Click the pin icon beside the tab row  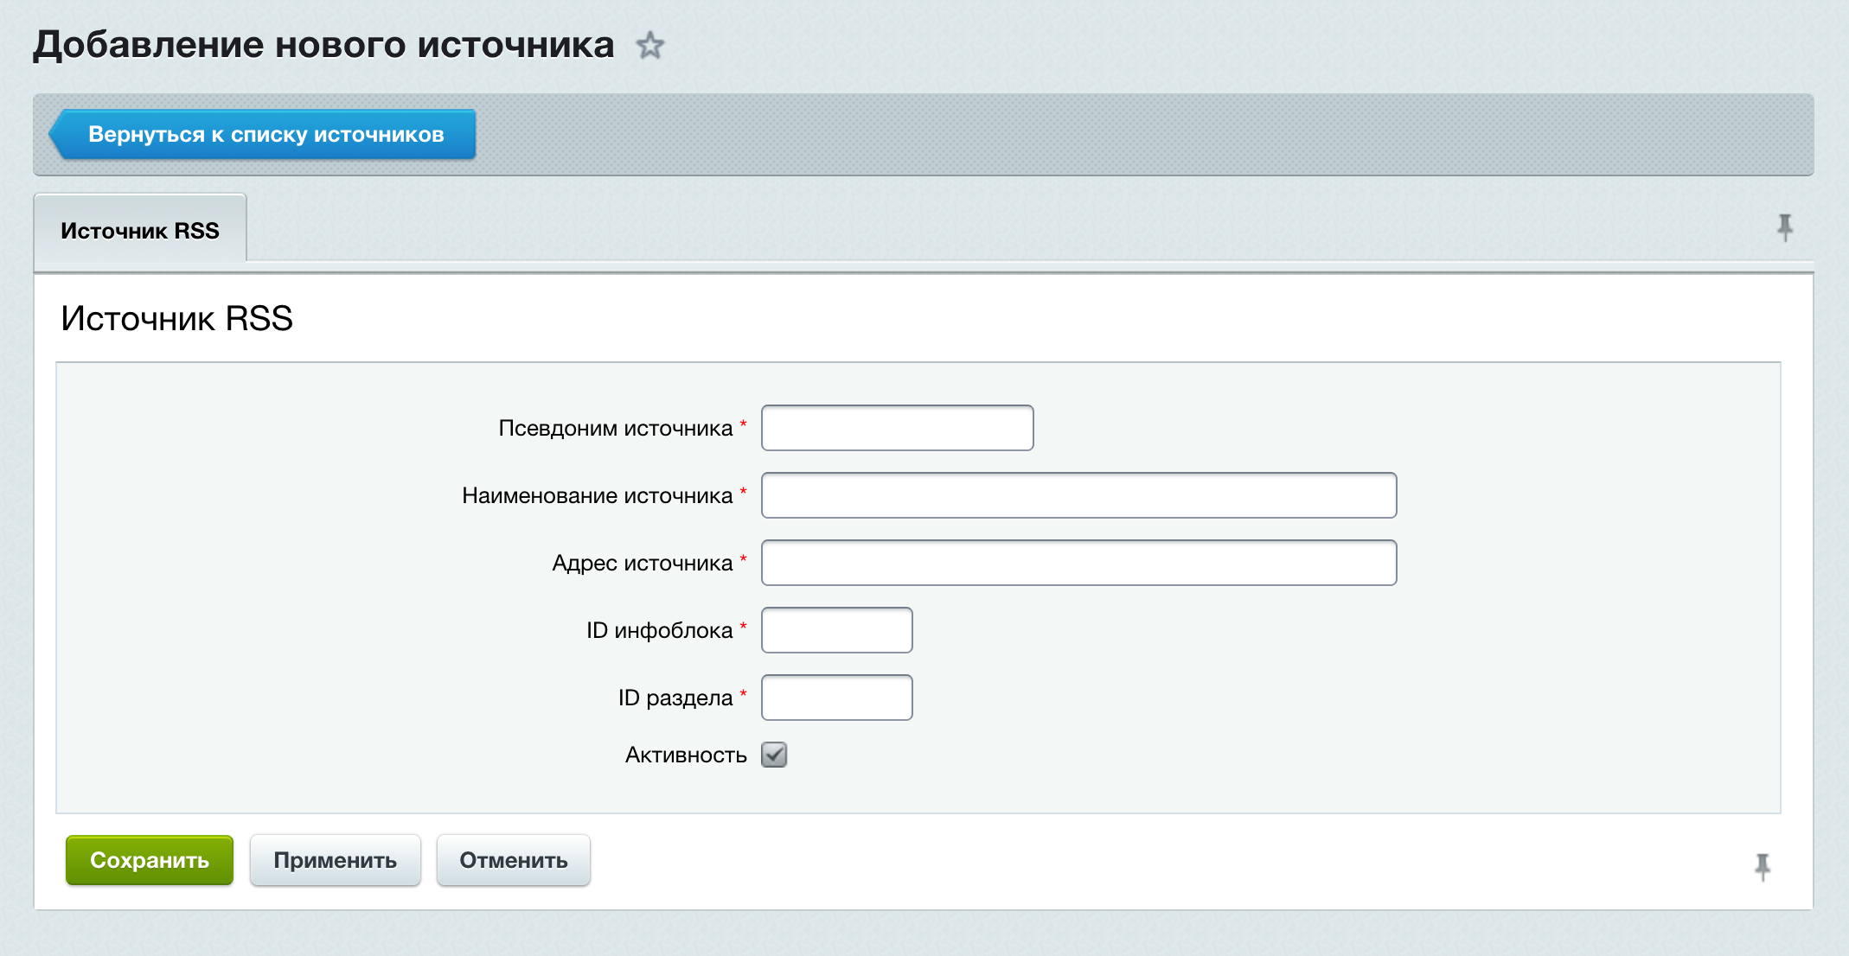pyautogui.click(x=1784, y=227)
